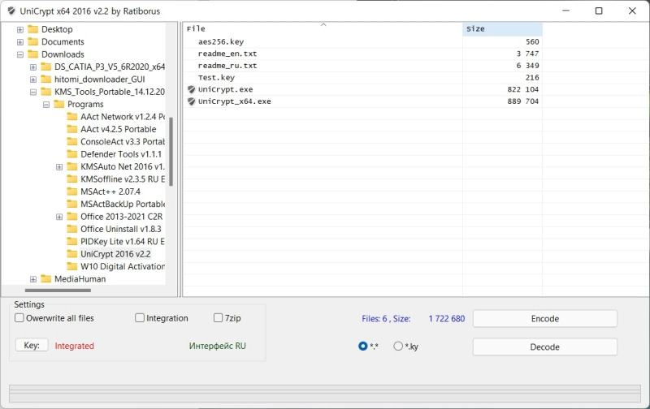Image resolution: width=650 pixels, height=409 pixels.
Task: Click the folder tree horizontal scrollbar
Action: 58,291
